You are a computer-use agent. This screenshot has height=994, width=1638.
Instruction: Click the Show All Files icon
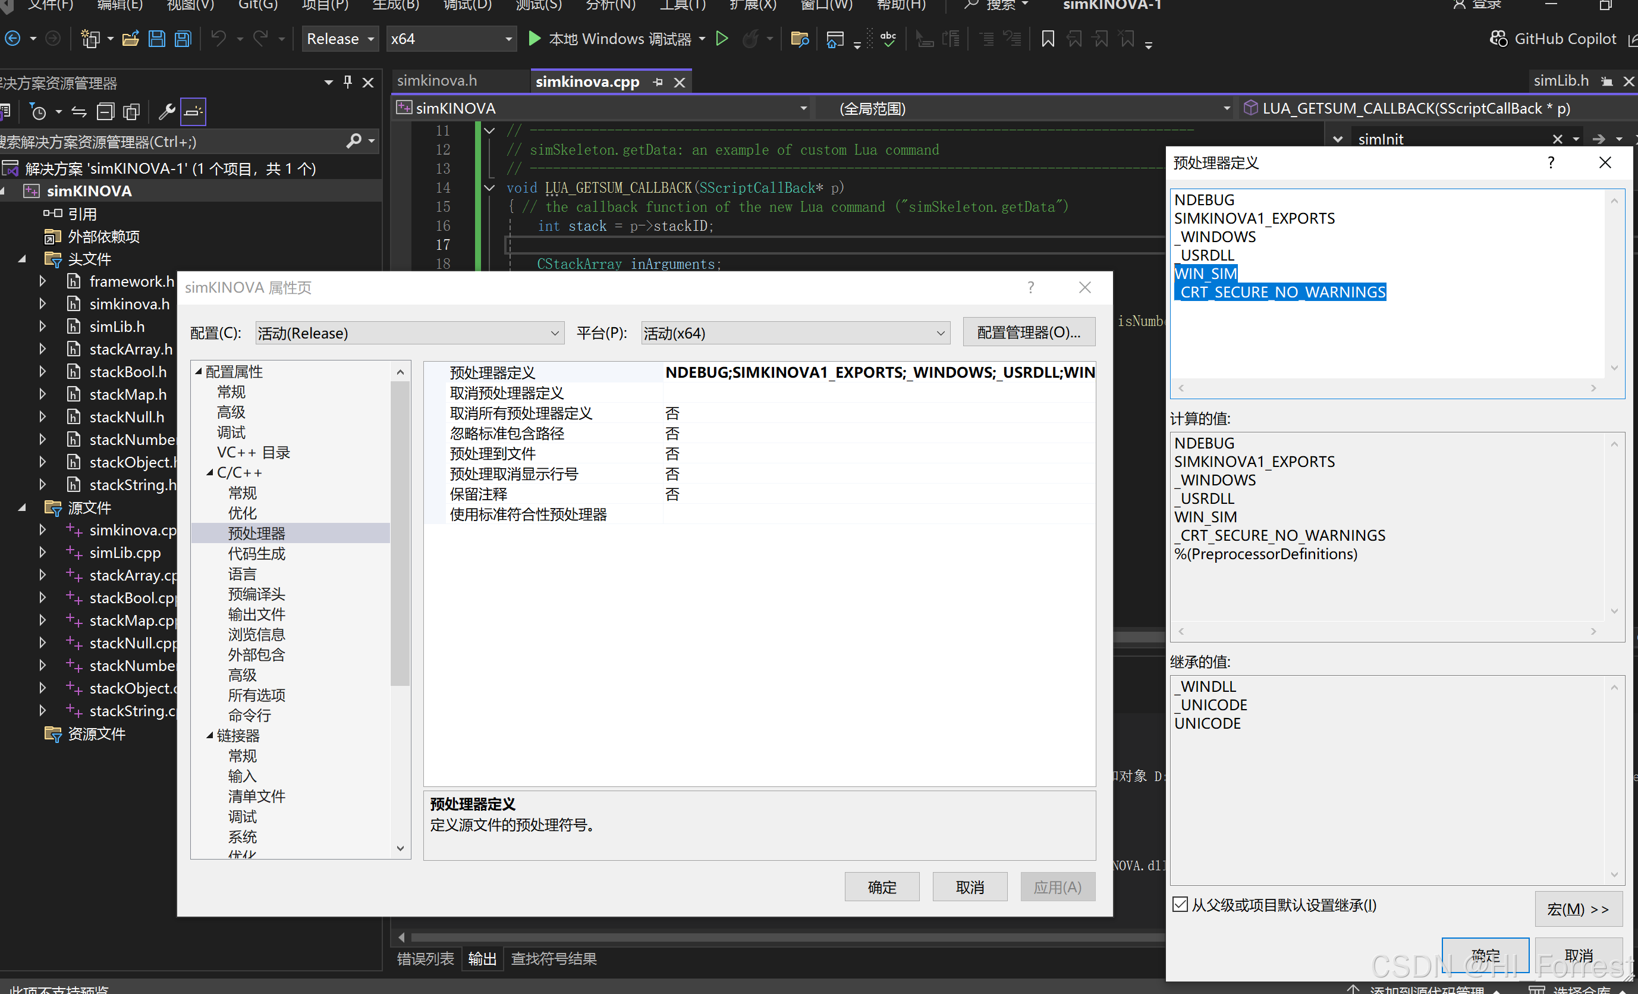pos(131,112)
